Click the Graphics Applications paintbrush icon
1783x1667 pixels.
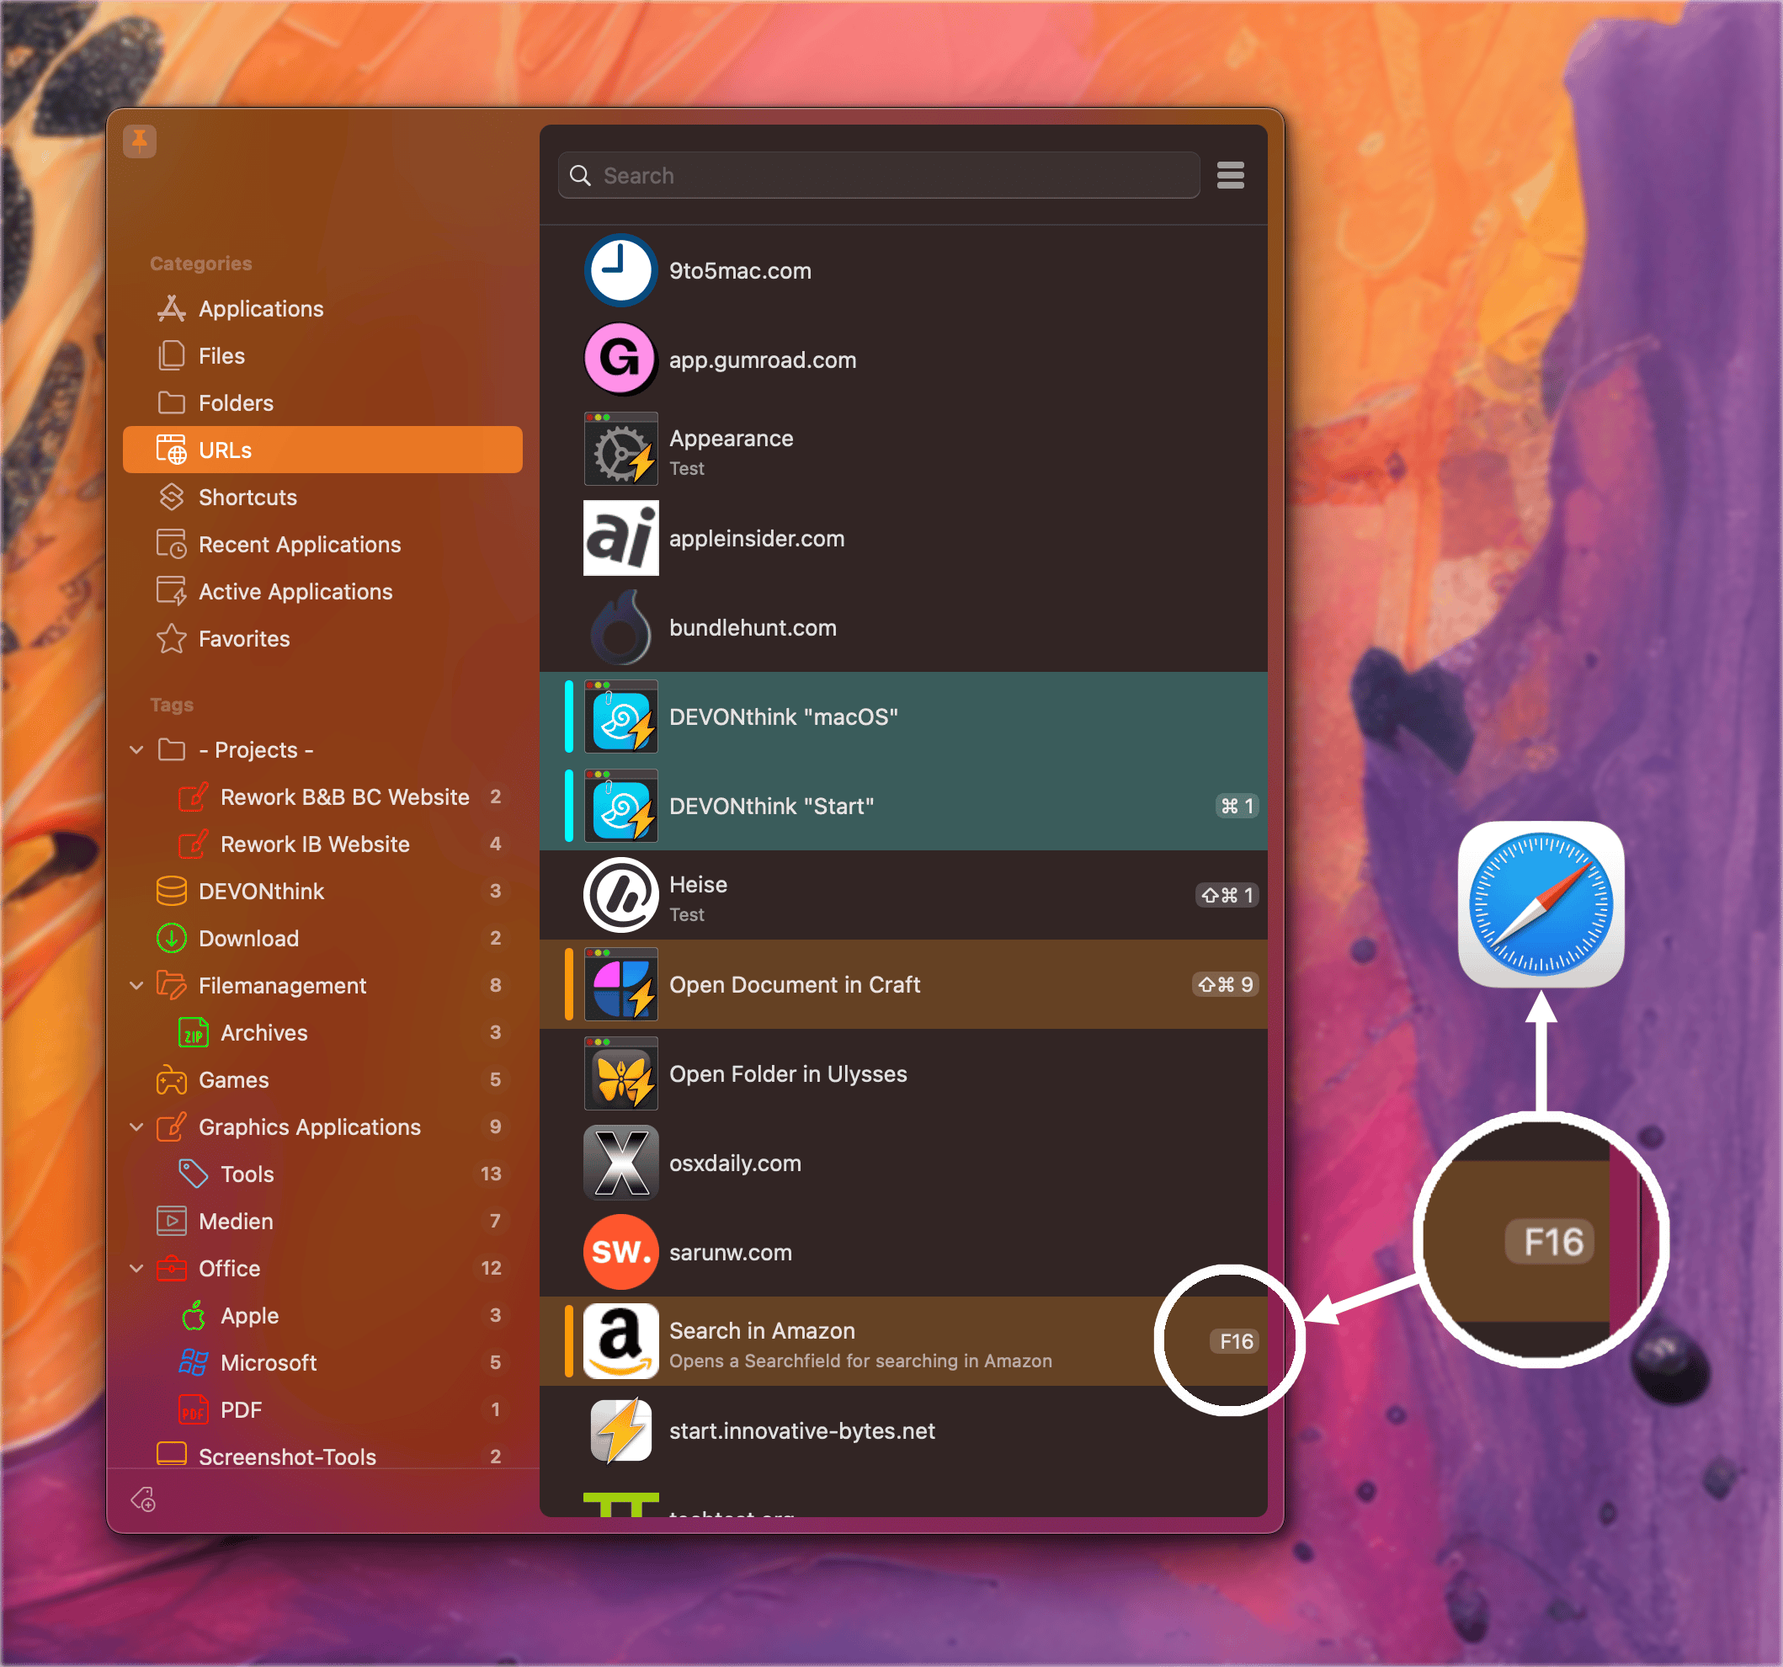171,1126
